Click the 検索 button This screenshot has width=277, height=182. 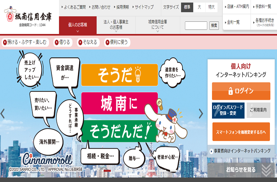[x=214, y=25]
